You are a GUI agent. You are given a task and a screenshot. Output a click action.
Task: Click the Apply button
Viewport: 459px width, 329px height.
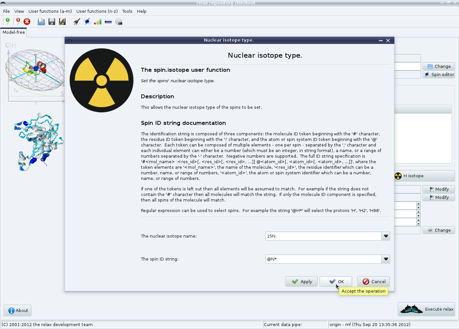(x=302, y=281)
